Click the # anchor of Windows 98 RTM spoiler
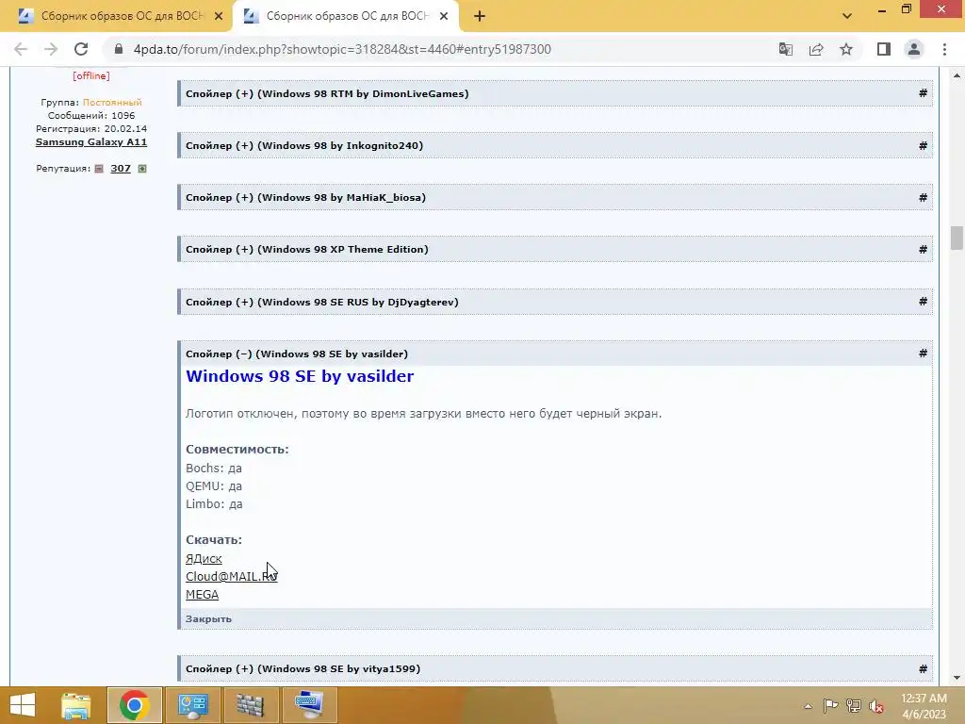Screen dimensions: 965x724 923,93
